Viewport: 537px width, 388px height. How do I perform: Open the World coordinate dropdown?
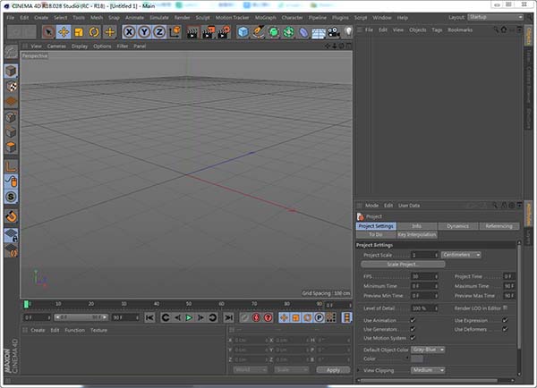tap(251, 370)
